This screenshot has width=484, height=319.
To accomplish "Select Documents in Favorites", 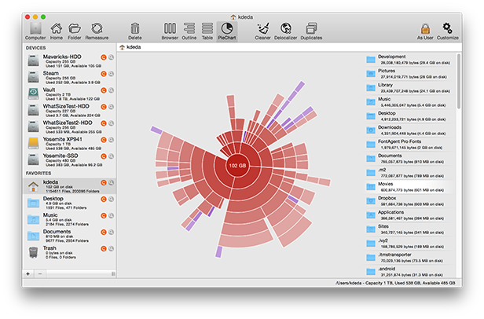I will tap(69, 236).
